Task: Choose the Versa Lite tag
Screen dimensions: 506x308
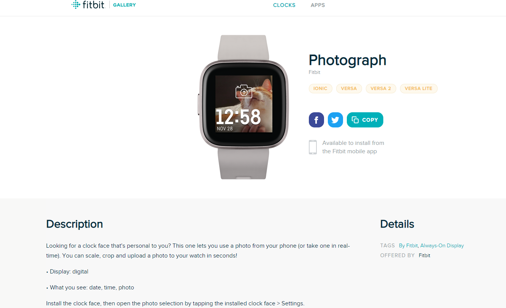Action: point(418,88)
